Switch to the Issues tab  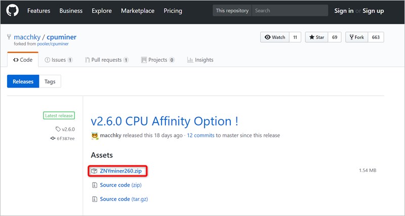58,60
